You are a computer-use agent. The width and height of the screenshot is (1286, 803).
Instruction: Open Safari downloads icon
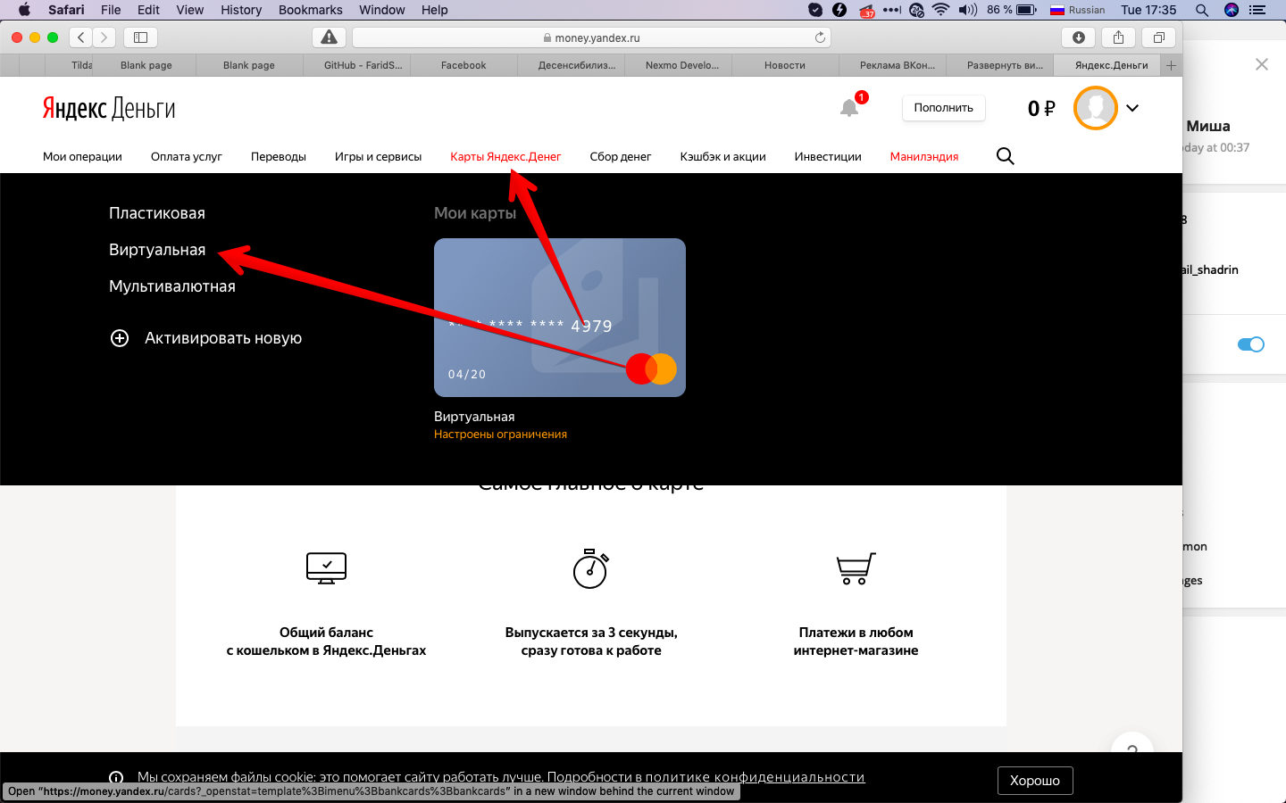pyautogui.click(x=1079, y=37)
